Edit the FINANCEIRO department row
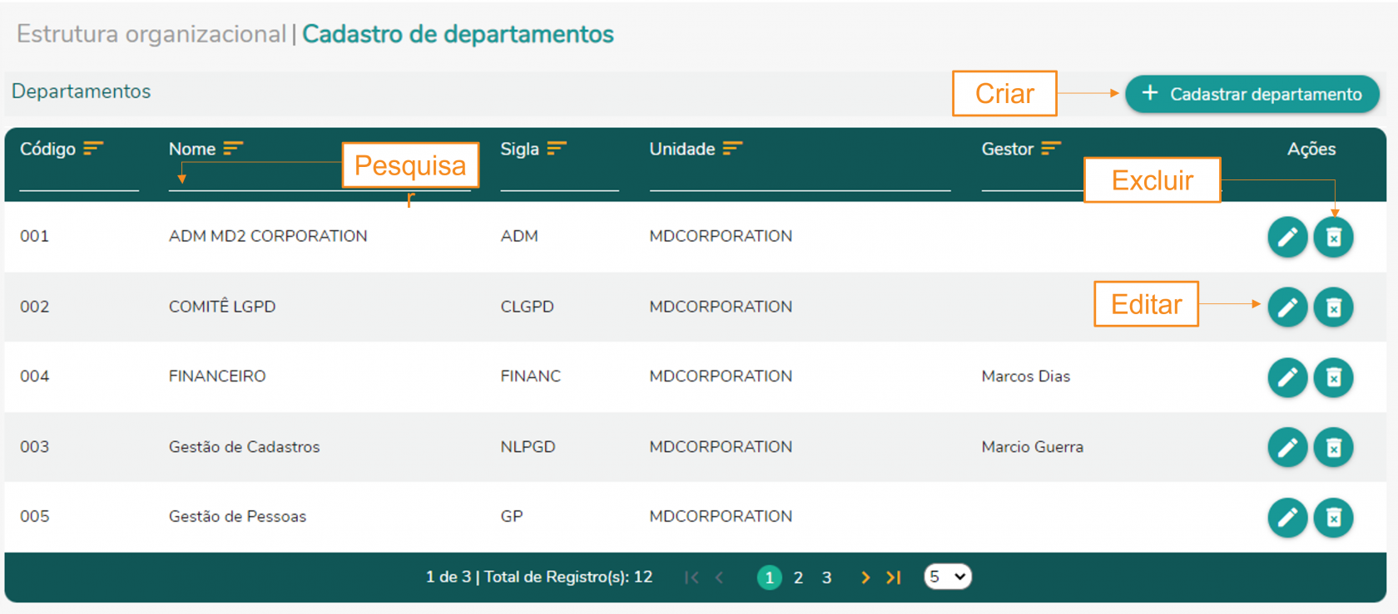The image size is (1398, 614). (1287, 377)
